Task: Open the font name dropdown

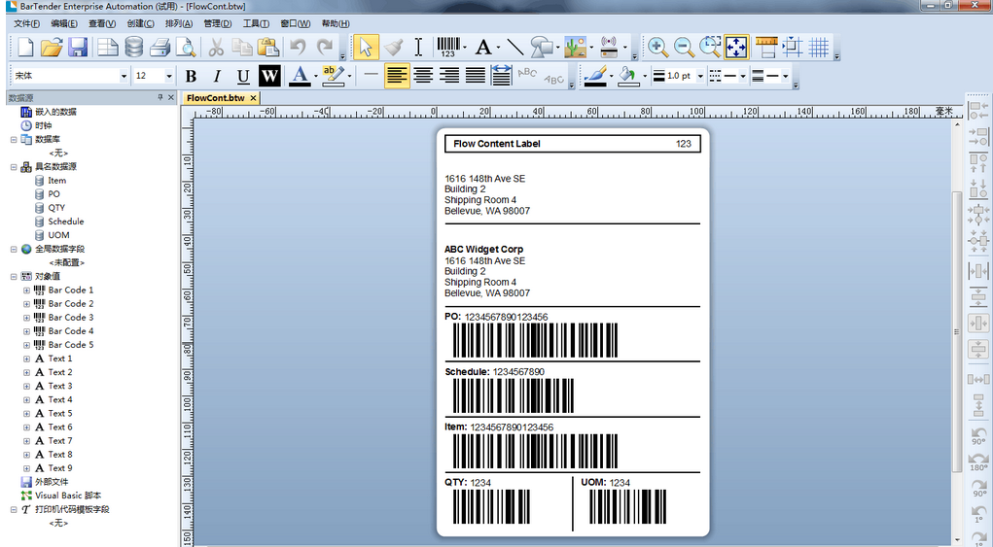Action: pos(124,76)
